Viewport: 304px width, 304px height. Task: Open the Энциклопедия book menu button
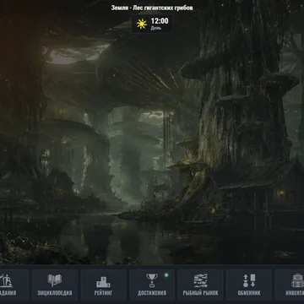point(55,285)
